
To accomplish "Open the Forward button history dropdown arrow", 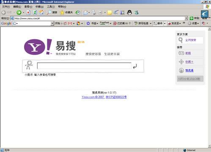I will point(23,13).
